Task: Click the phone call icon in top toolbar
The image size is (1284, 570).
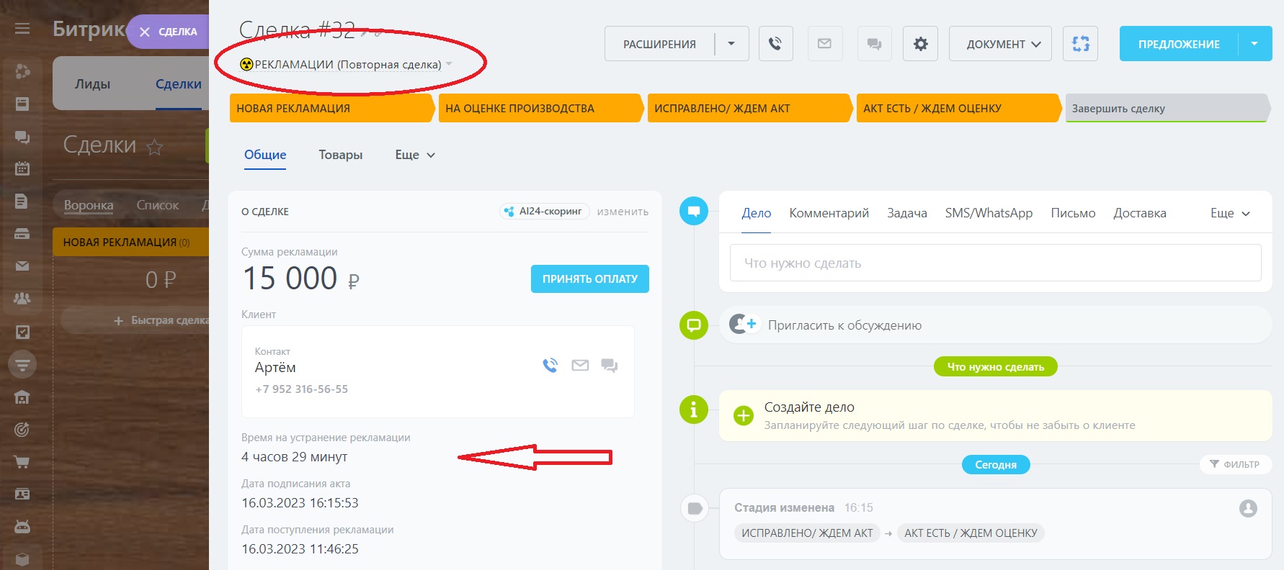Action: [775, 44]
